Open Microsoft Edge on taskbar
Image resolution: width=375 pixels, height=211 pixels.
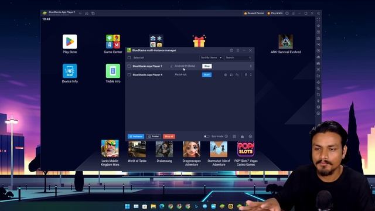click(162, 206)
